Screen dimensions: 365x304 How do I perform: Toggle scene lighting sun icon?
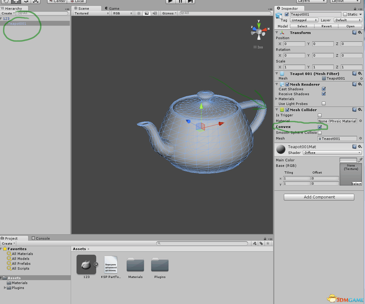point(139,13)
